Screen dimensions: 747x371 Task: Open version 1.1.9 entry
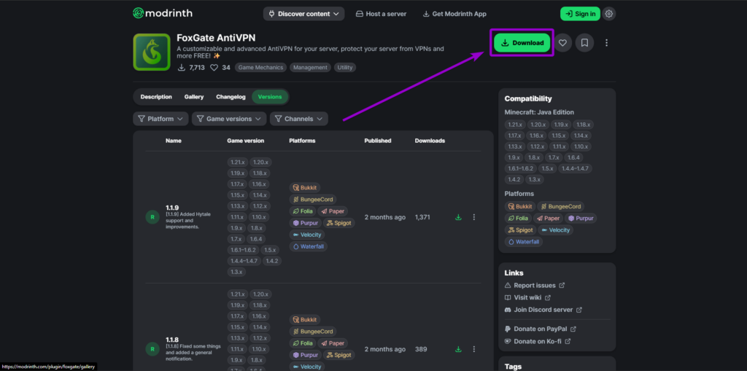pyautogui.click(x=172, y=208)
